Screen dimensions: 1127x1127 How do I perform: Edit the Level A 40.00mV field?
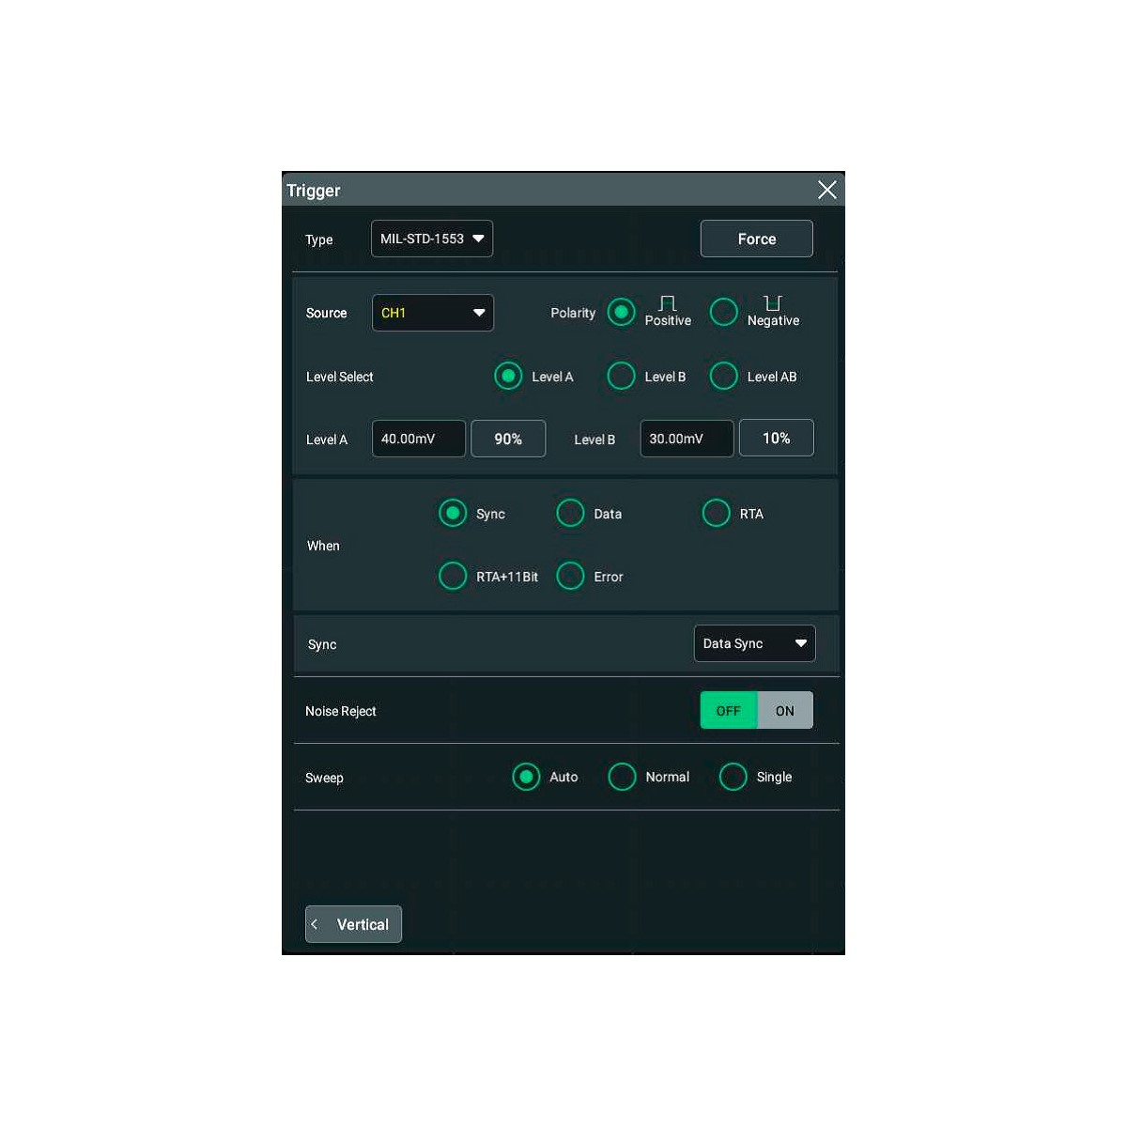click(x=418, y=439)
